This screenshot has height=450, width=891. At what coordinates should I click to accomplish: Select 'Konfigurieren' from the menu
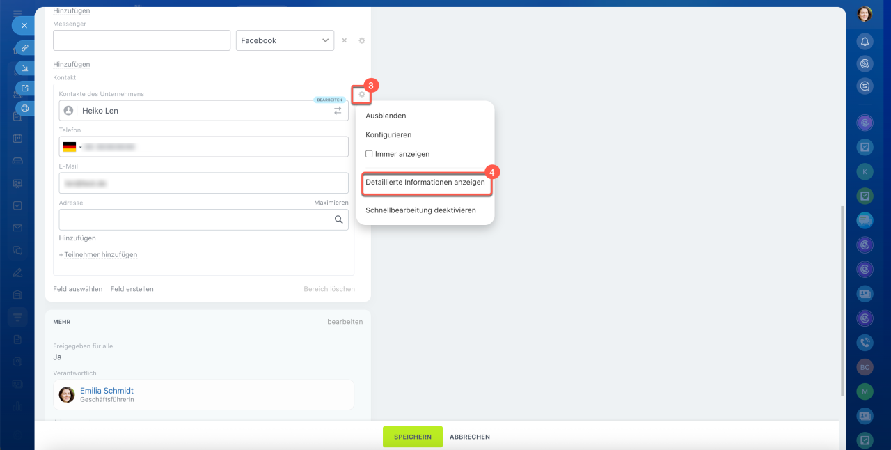pos(388,134)
